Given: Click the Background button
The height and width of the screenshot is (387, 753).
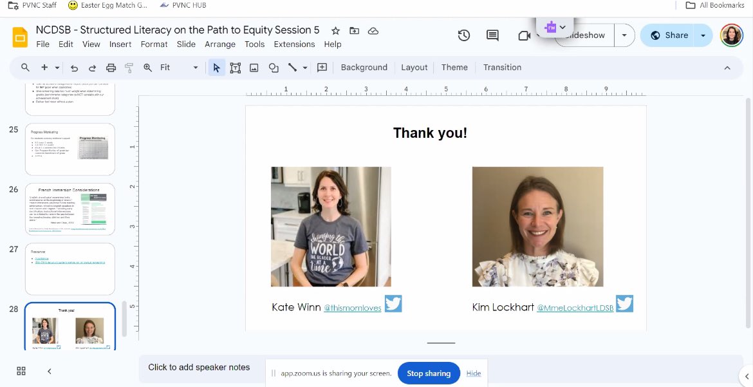Looking at the screenshot, I should (x=364, y=68).
